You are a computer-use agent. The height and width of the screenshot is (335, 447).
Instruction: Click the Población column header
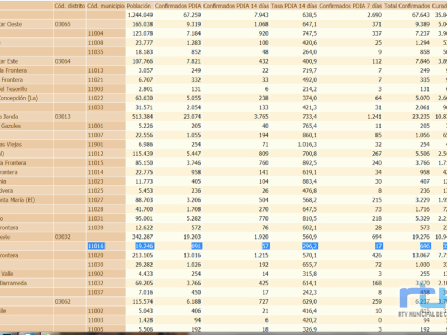click(x=139, y=6)
